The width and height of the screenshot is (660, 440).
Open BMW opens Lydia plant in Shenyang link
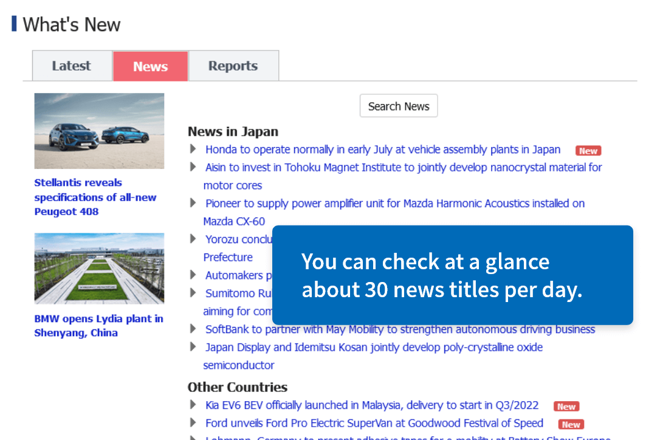(98, 326)
